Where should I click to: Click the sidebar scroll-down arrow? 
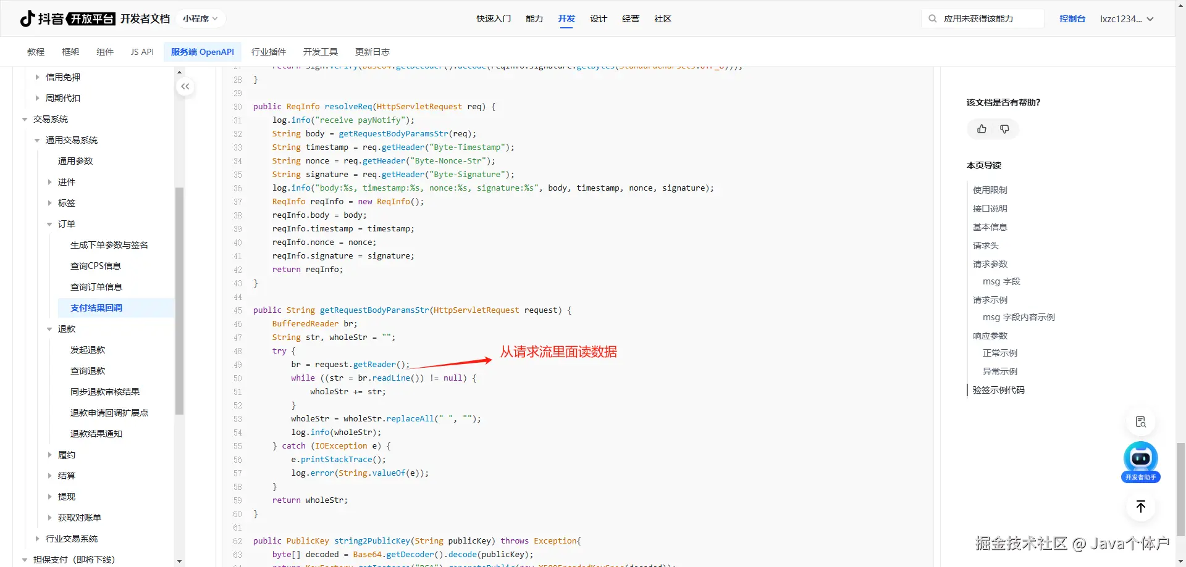click(x=180, y=561)
